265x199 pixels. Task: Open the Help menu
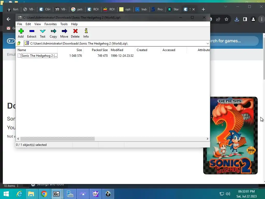coord(74,24)
